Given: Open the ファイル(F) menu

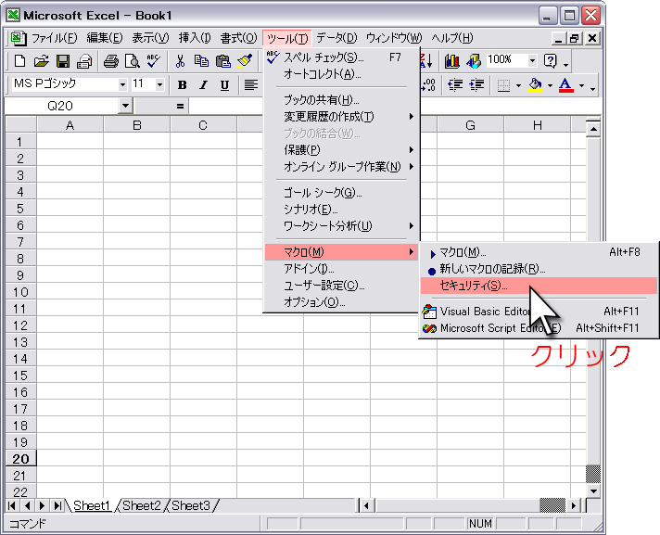Looking at the screenshot, I should [x=55, y=38].
